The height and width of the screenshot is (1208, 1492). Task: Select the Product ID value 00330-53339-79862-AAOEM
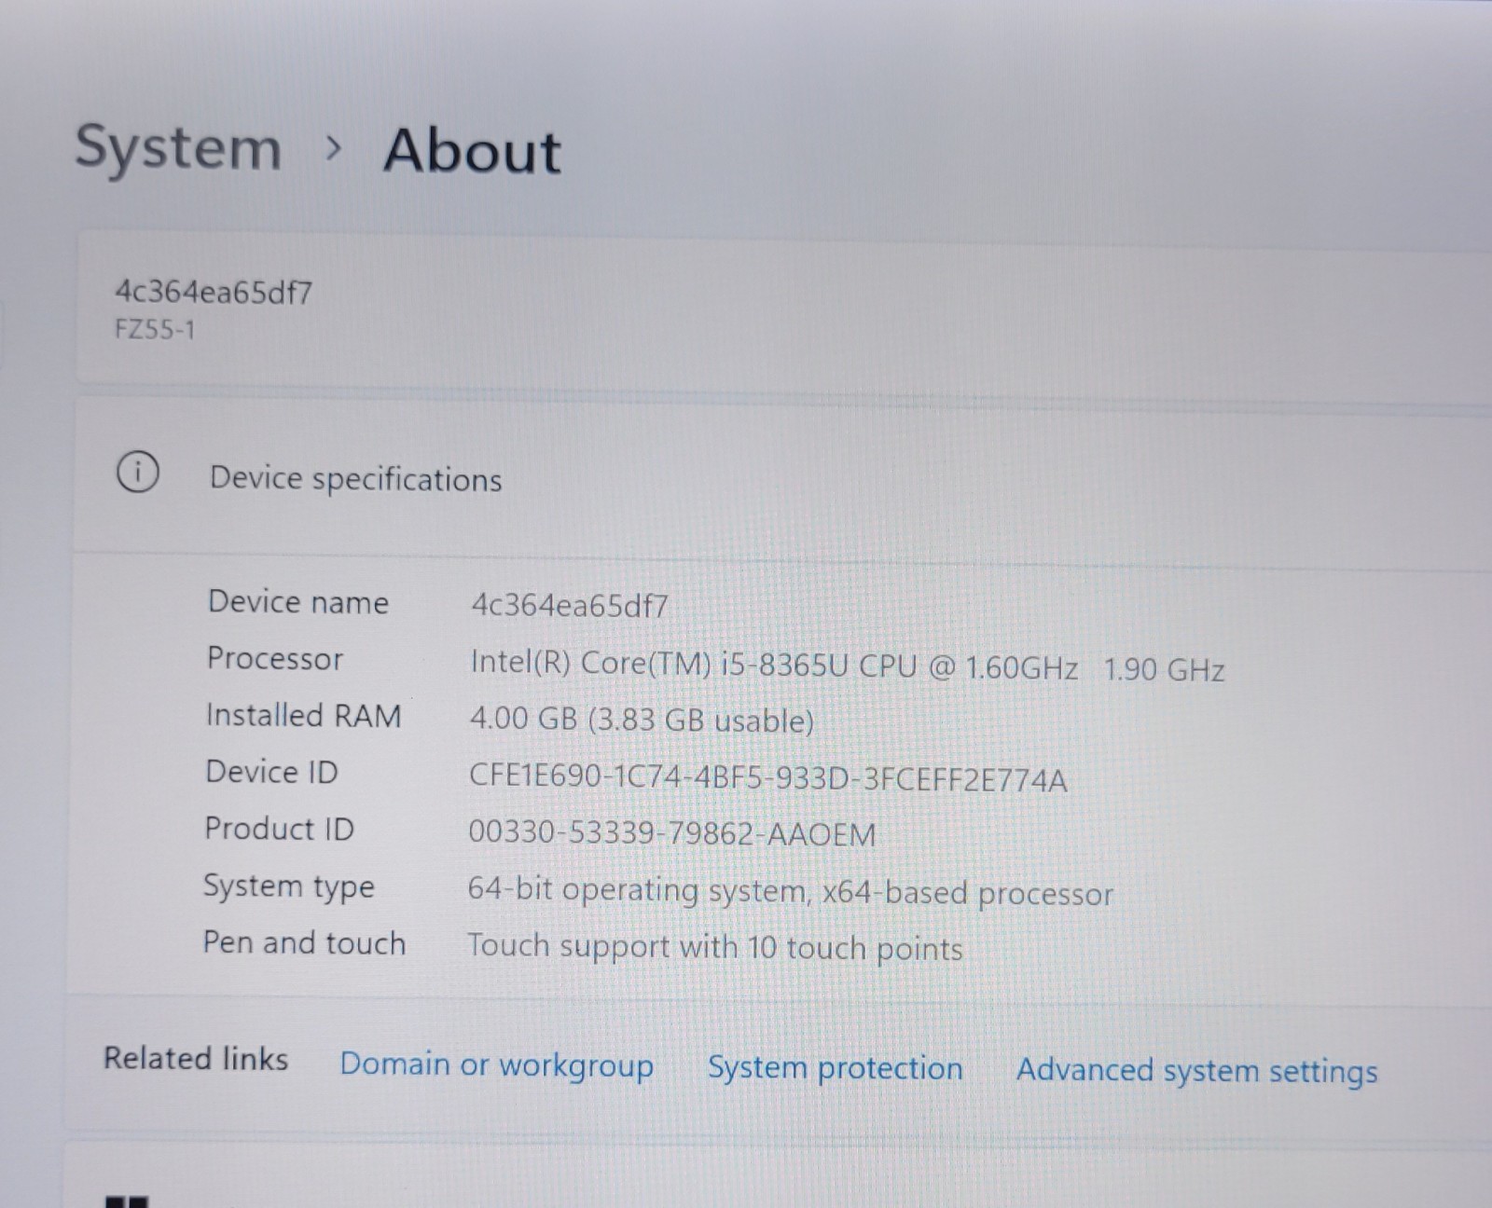(x=672, y=832)
